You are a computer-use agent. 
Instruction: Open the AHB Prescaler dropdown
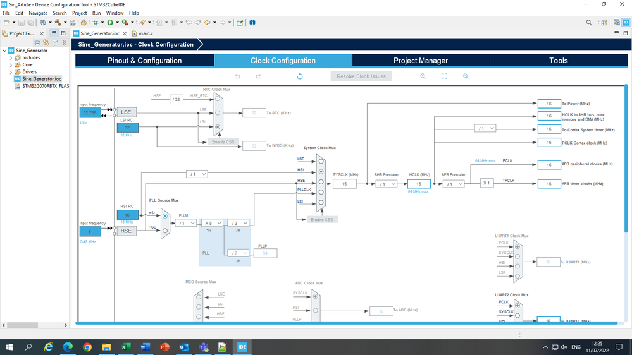387,184
